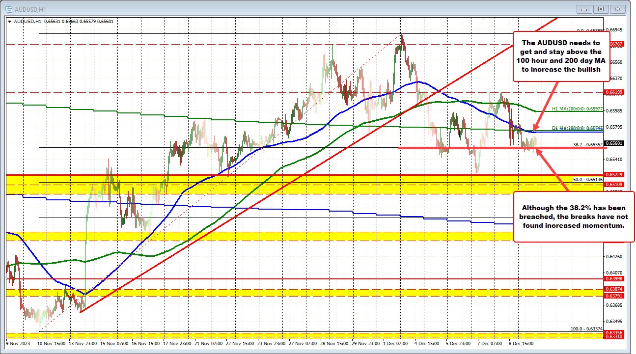This screenshot has height=354, width=636.
Task: Toggle the red horizontal line at 0.65552
Action: 467,149
